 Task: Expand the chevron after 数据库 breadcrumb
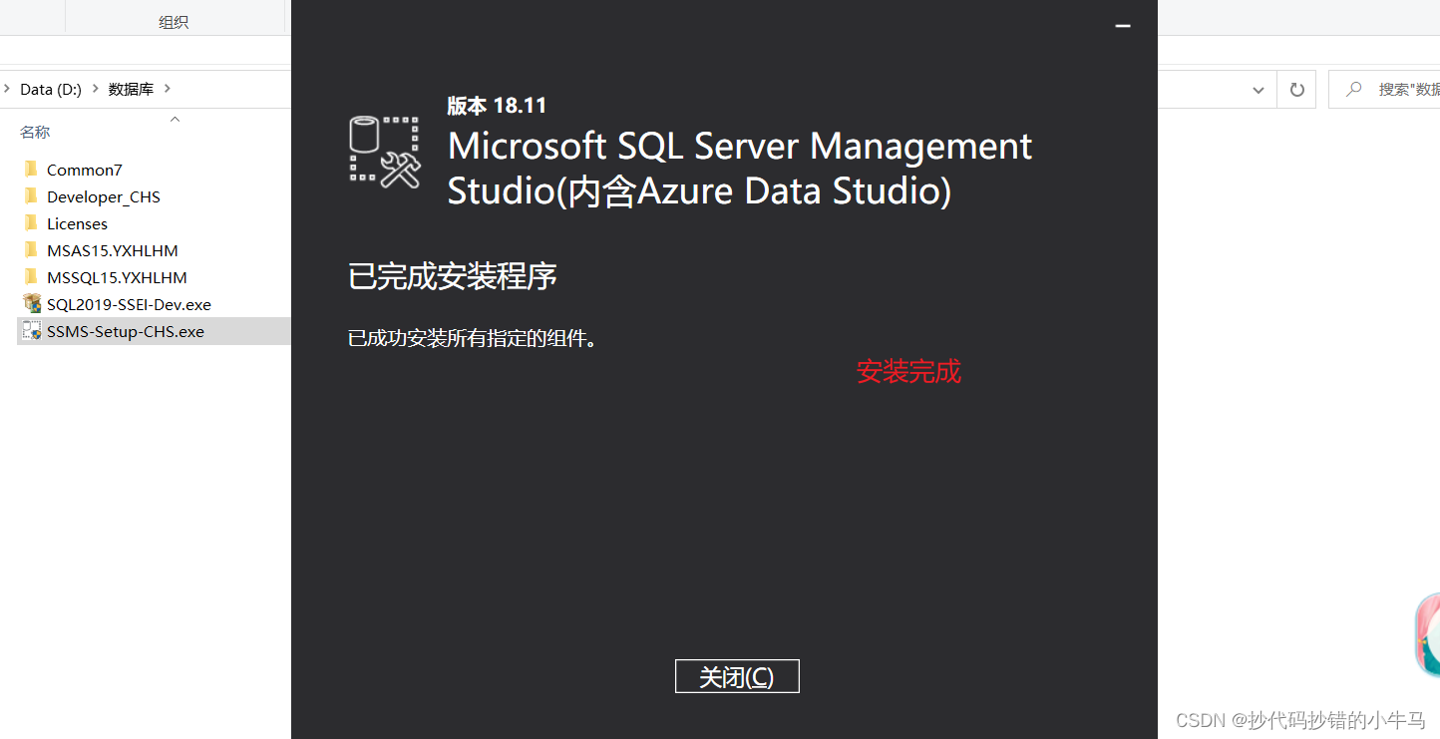click(167, 89)
